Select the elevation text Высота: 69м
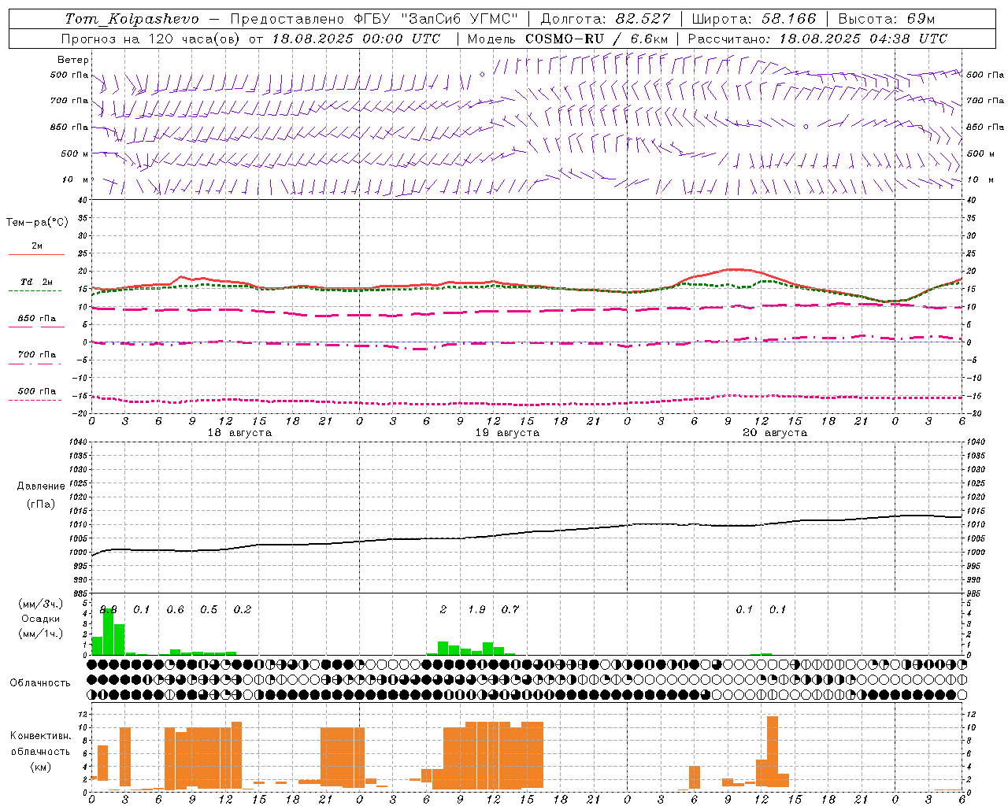The height and width of the screenshot is (806, 1008). click(x=888, y=19)
